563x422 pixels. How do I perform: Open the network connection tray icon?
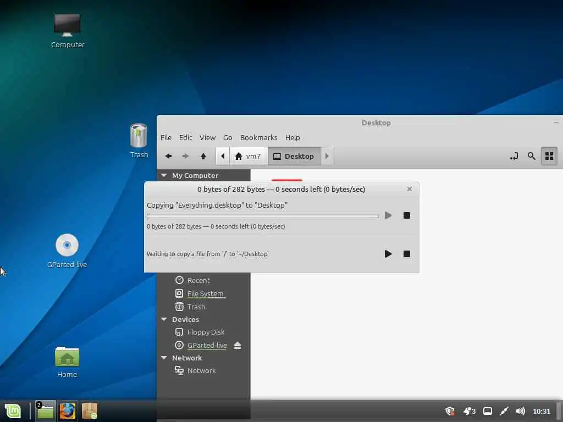(504, 411)
